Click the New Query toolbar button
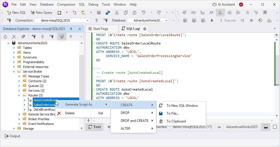Screen dimensions: 280x147 click(x=41, y=13)
